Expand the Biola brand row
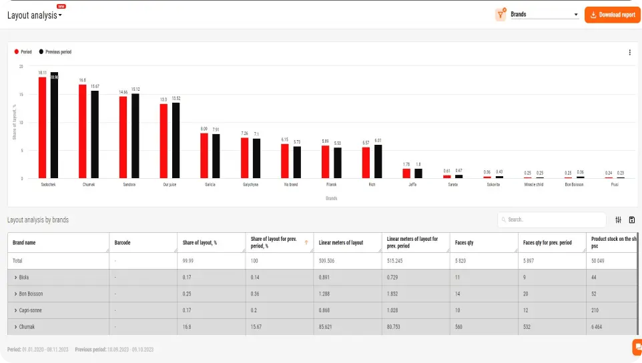 (x=15, y=277)
